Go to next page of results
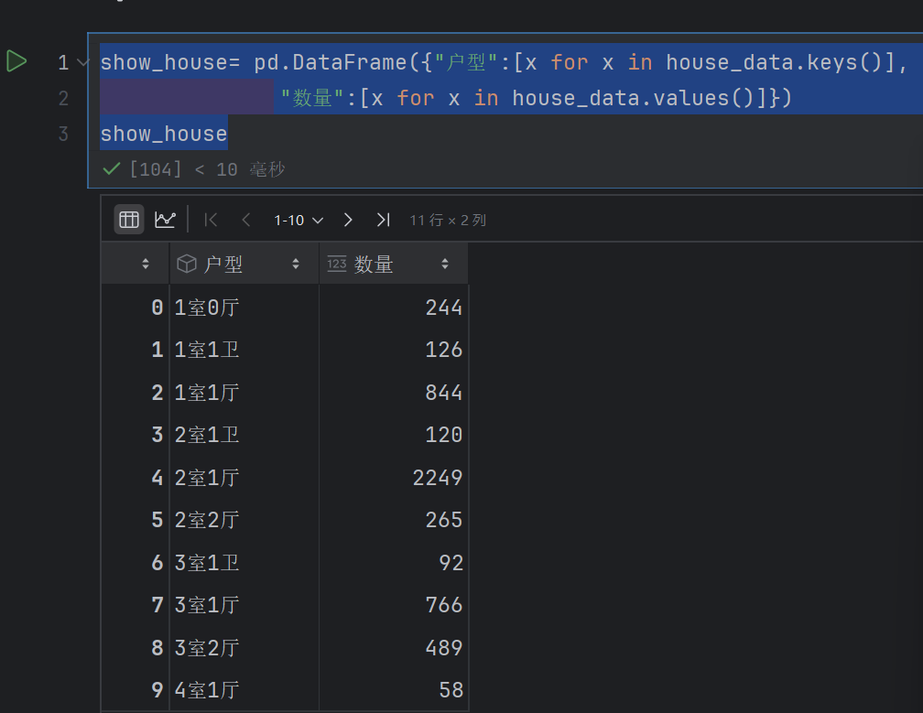The height and width of the screenshot is (713, 923). pyautogui.click(x=348, y=220)
